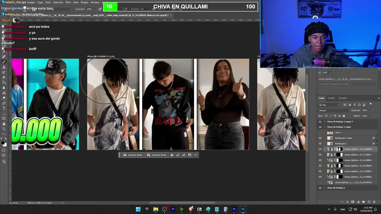Click the layer mask thumbnail of selected Still010 layer
This screenshot has height=214, width=381.
coord(340,149)
